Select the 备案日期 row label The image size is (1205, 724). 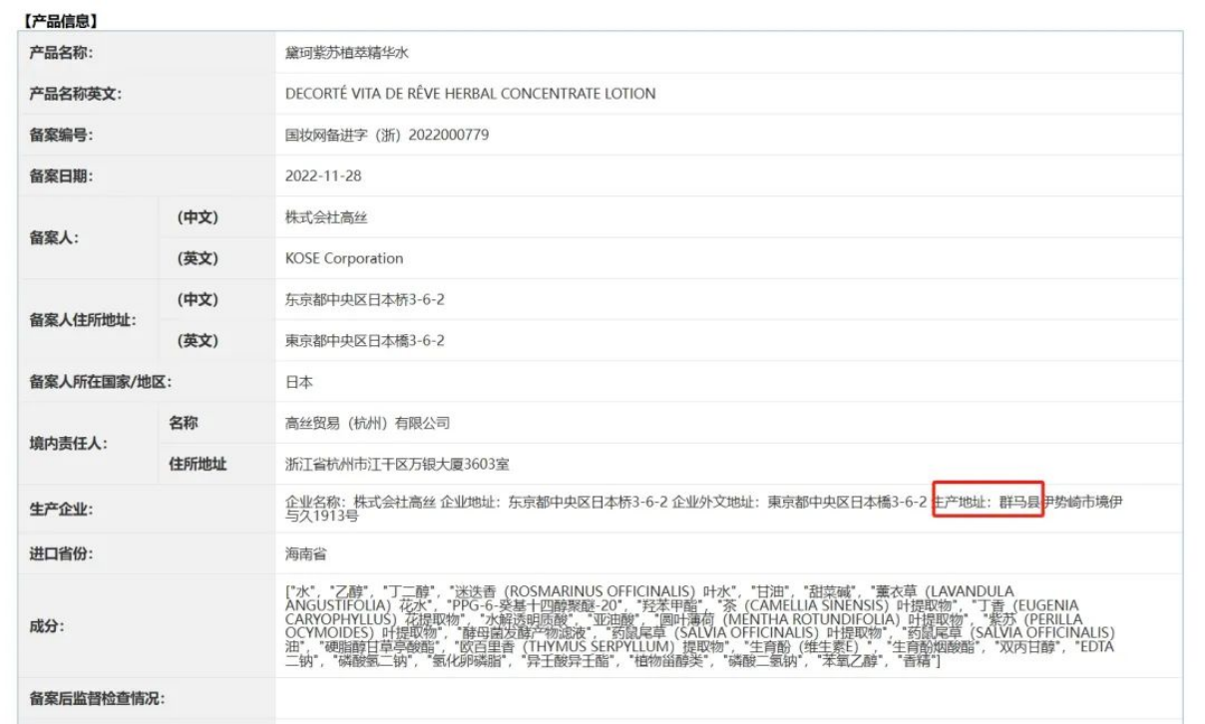[x=61, y=177]
